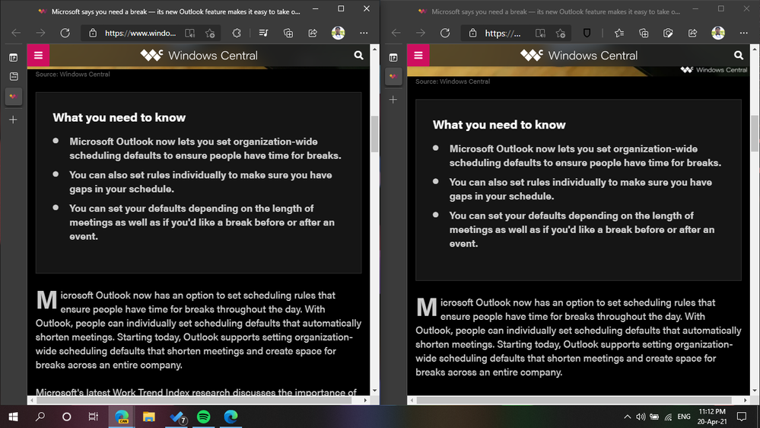
Task: Click the Share icon in left browser toolbar
Action: pos(313,33)
